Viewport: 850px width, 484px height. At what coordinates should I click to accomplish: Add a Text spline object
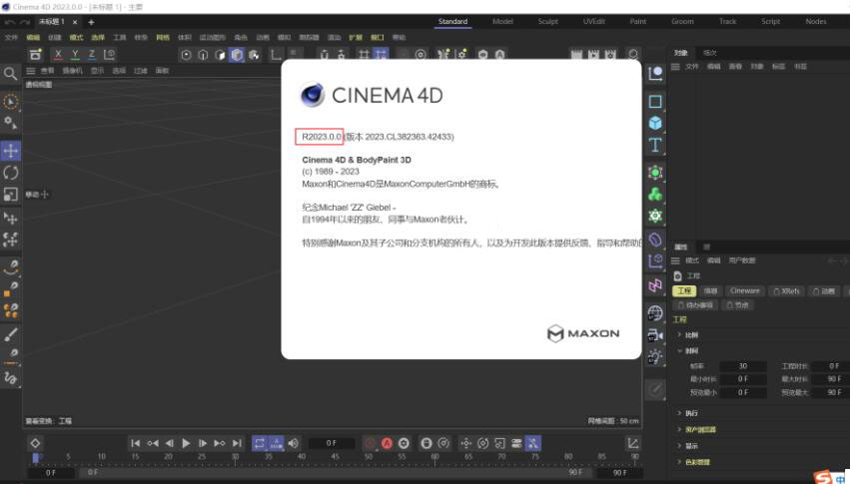(x=655, y=145)
